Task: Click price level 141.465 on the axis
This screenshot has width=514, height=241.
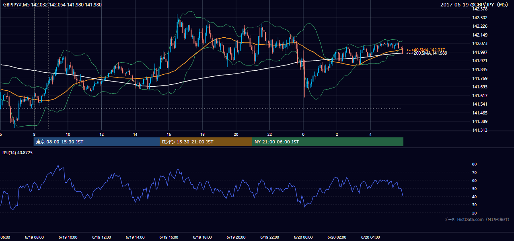Action: click(x=480, y=113)
